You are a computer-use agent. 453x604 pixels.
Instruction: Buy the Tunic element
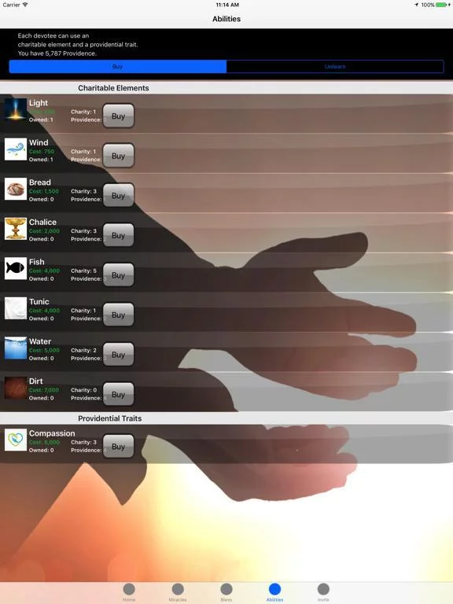pyautogui.click(x=118, y=315)
